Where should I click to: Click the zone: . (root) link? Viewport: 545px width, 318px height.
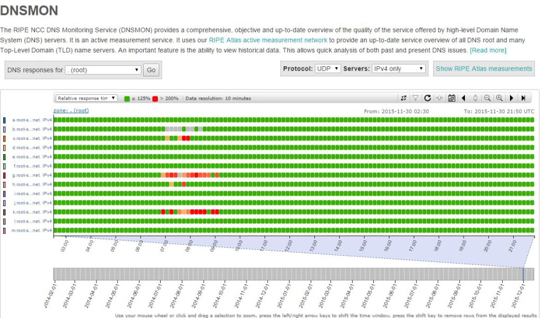coord(71,111)
